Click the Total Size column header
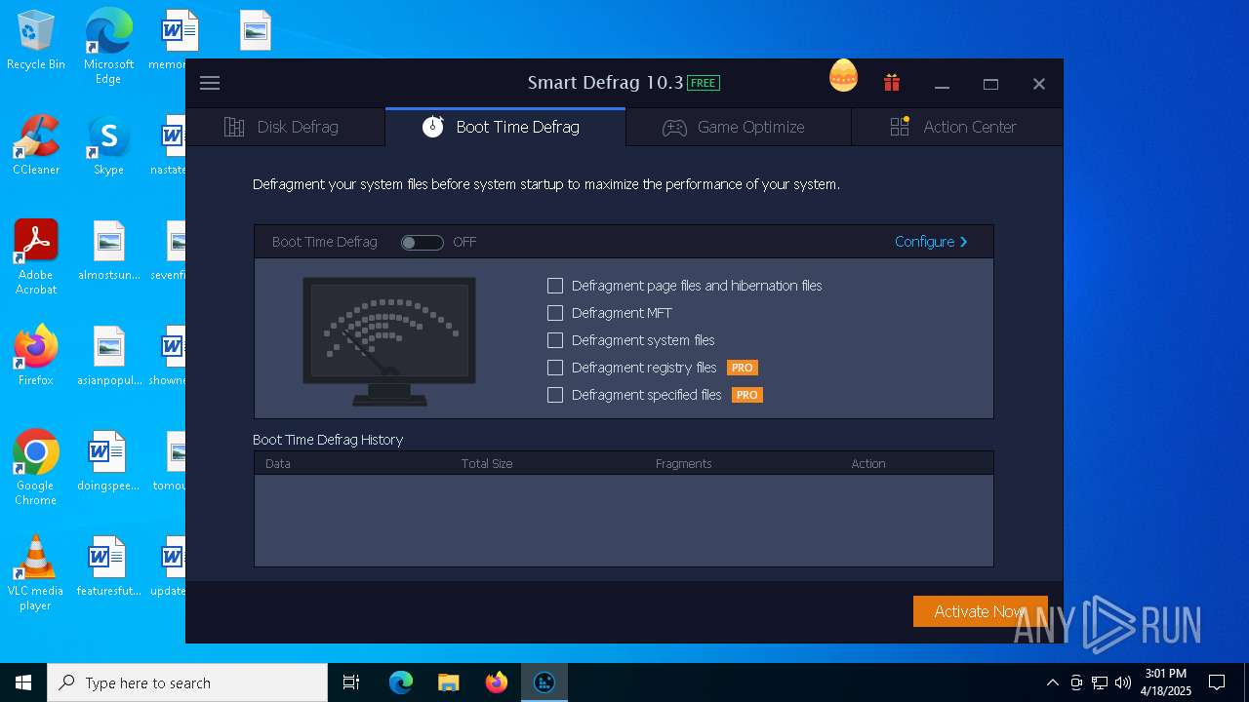1249x702 pixels. 487,463
